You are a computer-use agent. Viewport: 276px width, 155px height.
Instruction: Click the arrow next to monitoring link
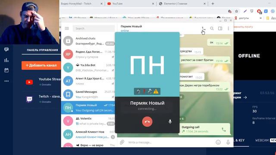click(x=245, y=97)
